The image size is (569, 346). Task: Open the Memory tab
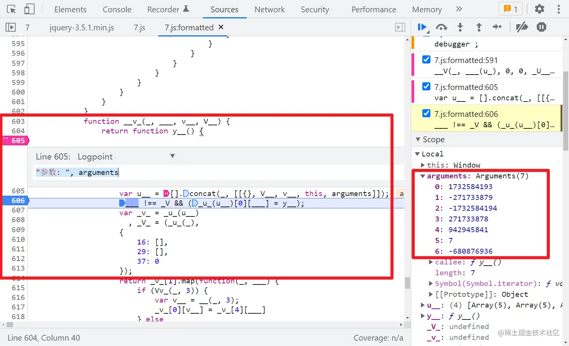click(427, 9)
